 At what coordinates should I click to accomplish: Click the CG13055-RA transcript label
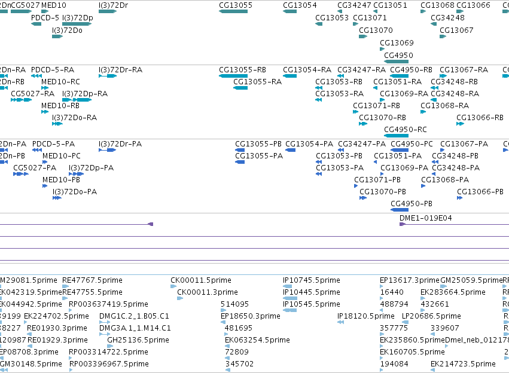click(x=257, y=82)
